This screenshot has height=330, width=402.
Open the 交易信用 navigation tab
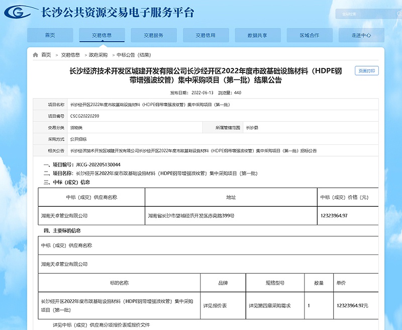click(x=207, y=35)
